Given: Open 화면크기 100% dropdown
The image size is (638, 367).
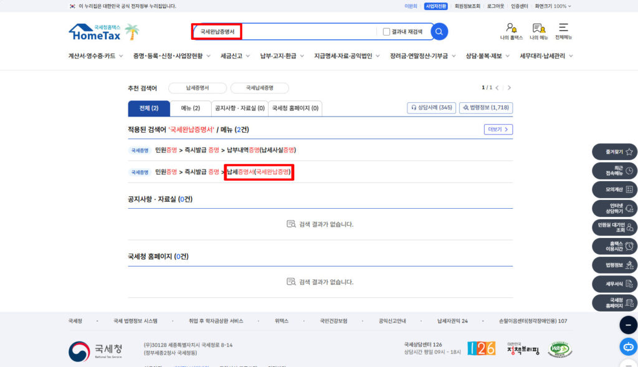Looking at the screenshot, I should pyautogui.click(x=553, y=6).
